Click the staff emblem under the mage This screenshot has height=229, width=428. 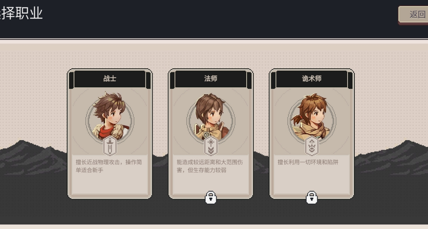click(211, 147)
